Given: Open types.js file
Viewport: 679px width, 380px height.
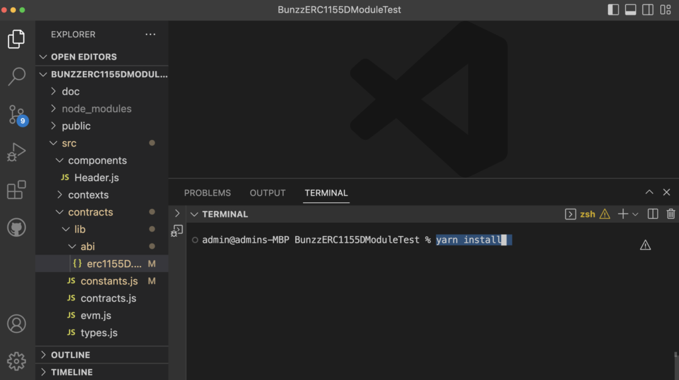Looking at the screenshot, I should (101, 333).
